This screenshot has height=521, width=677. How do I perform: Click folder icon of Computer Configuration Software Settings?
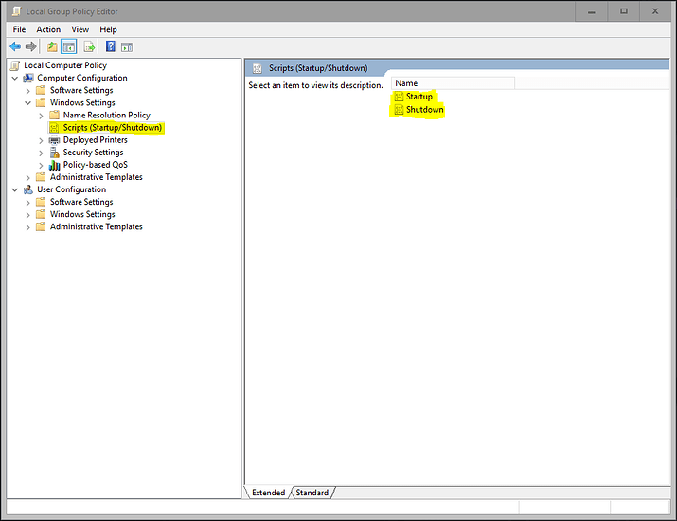[x=41, y=90]
